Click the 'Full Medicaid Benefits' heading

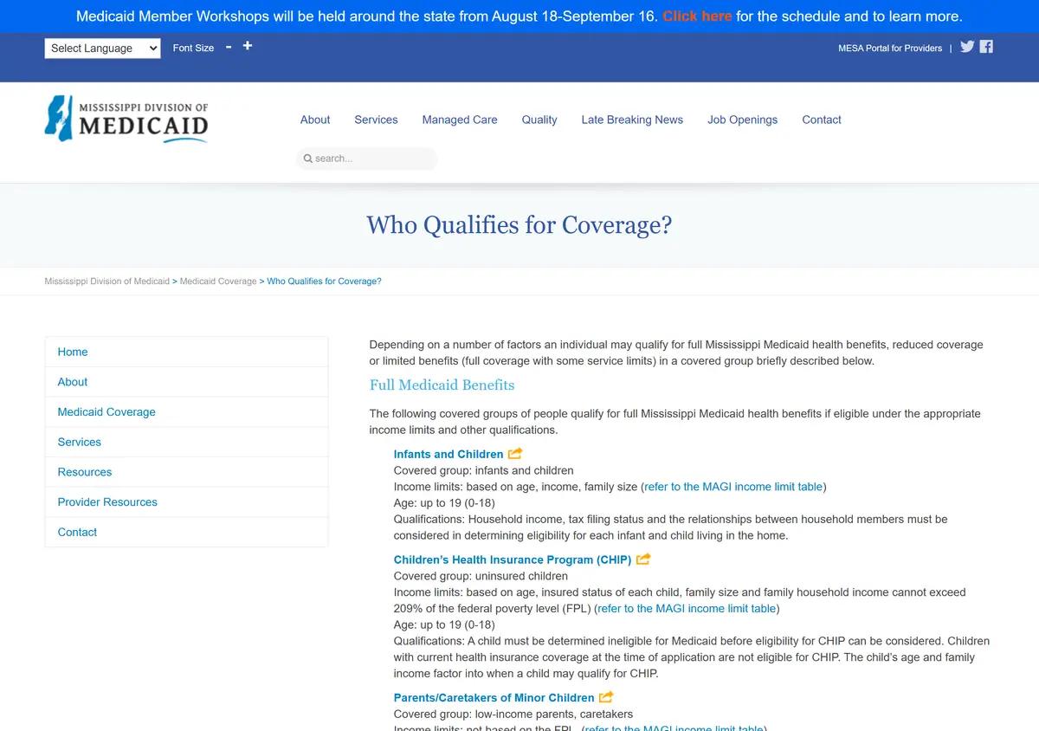[x=442, y=385]
